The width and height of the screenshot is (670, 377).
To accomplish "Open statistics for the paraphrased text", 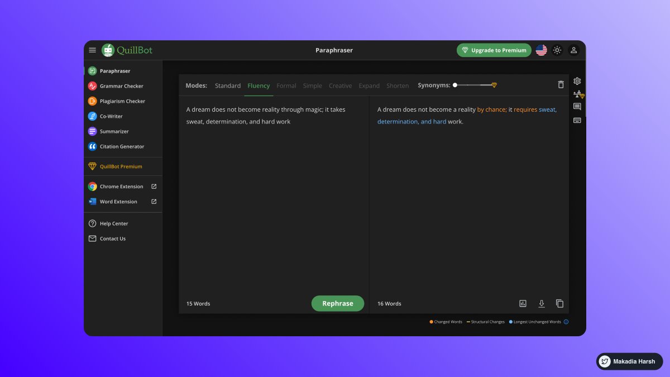I will 523,303.
